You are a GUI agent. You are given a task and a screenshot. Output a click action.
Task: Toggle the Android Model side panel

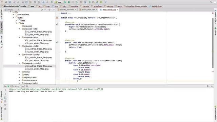point(215,113)
